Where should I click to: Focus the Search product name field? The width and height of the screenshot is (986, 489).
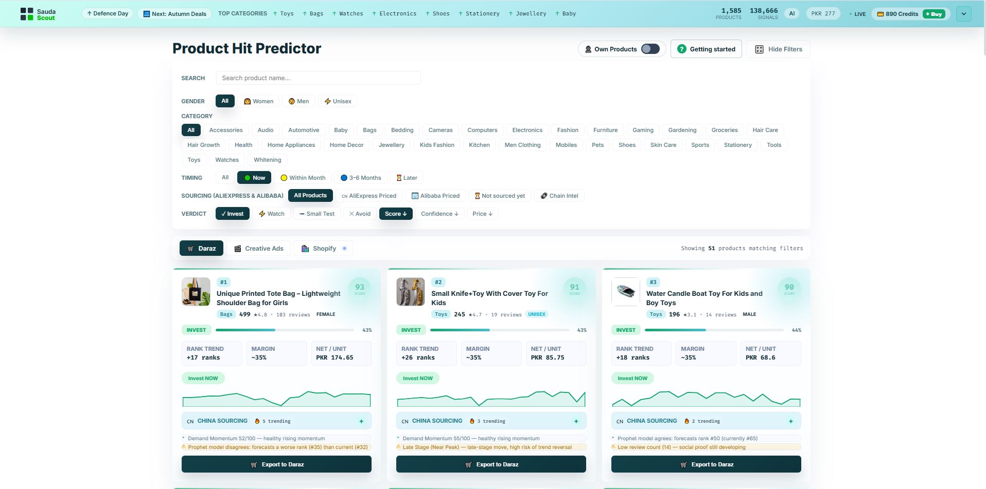tap(318, 78)
